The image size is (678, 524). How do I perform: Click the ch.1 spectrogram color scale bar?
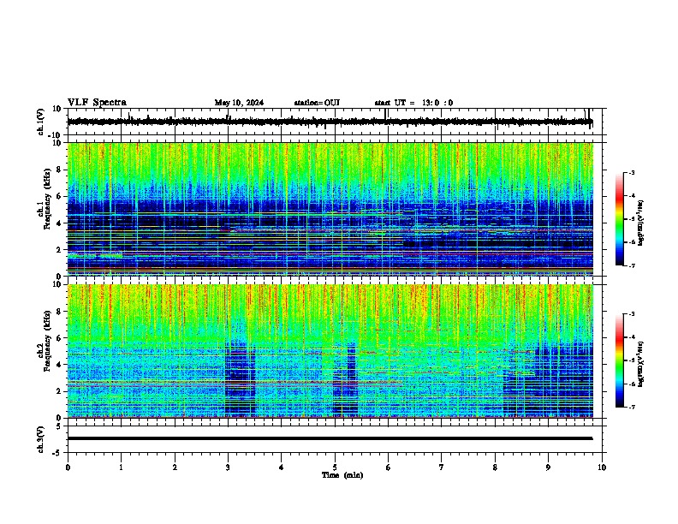point(620,219)
